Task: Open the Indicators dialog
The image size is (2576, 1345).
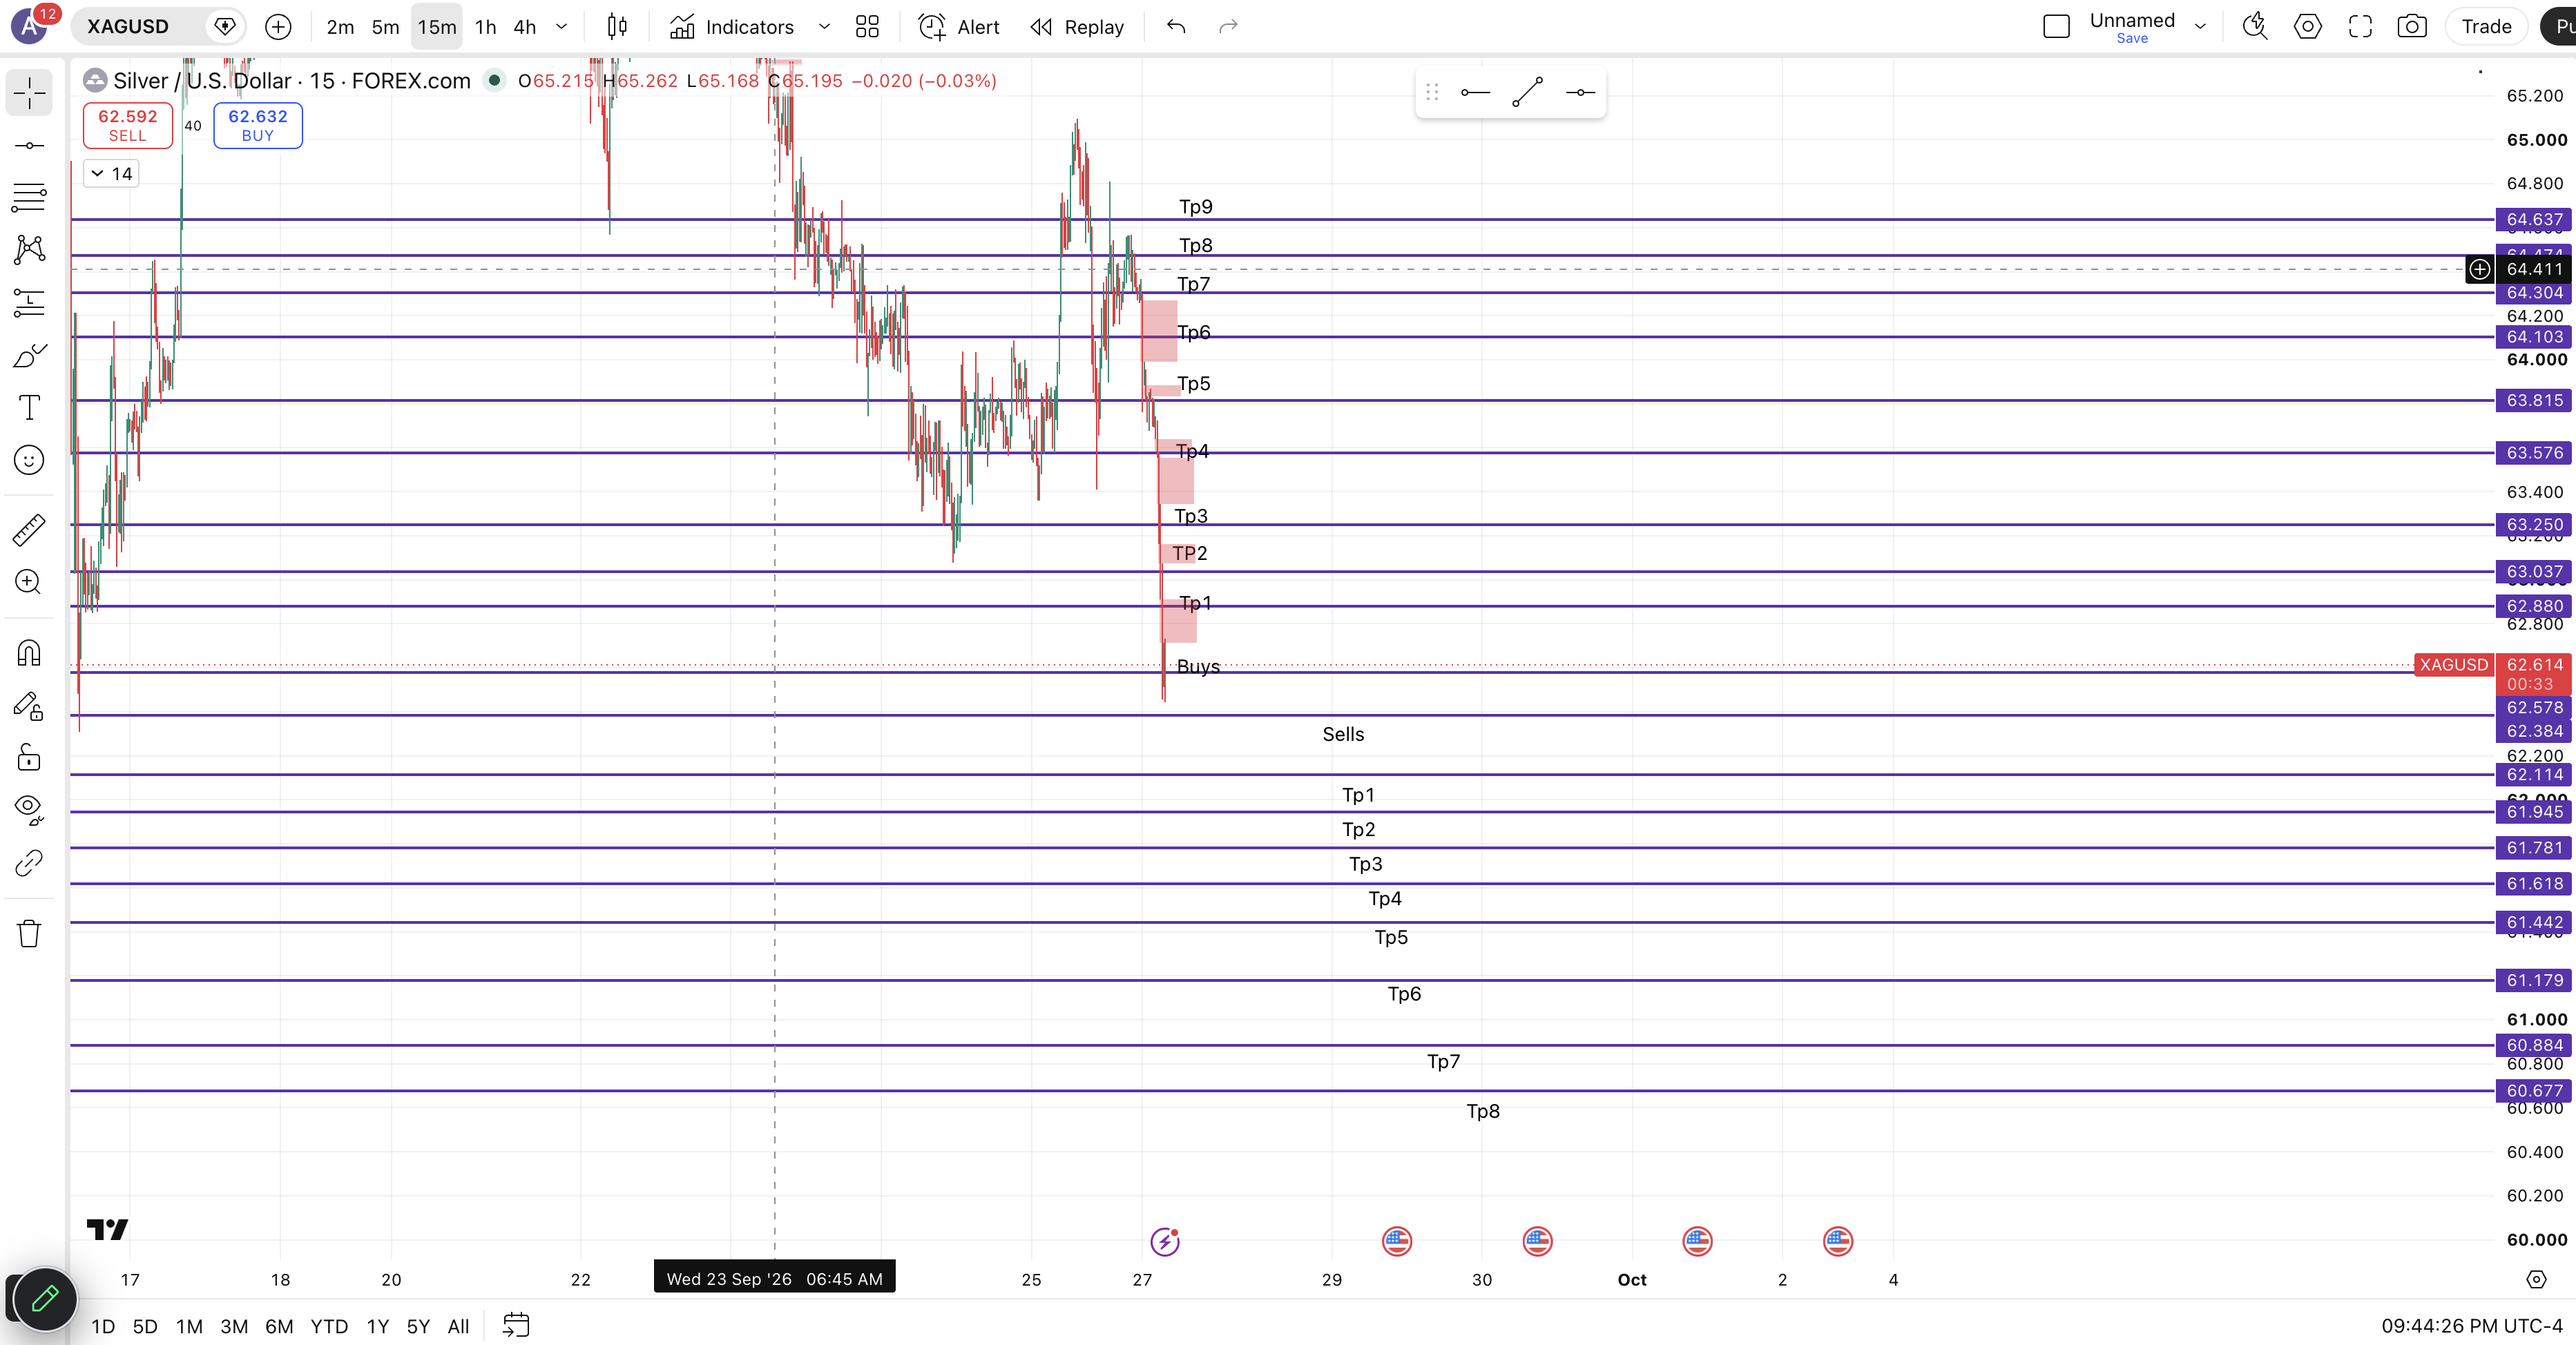Action: tap(732, 27)
